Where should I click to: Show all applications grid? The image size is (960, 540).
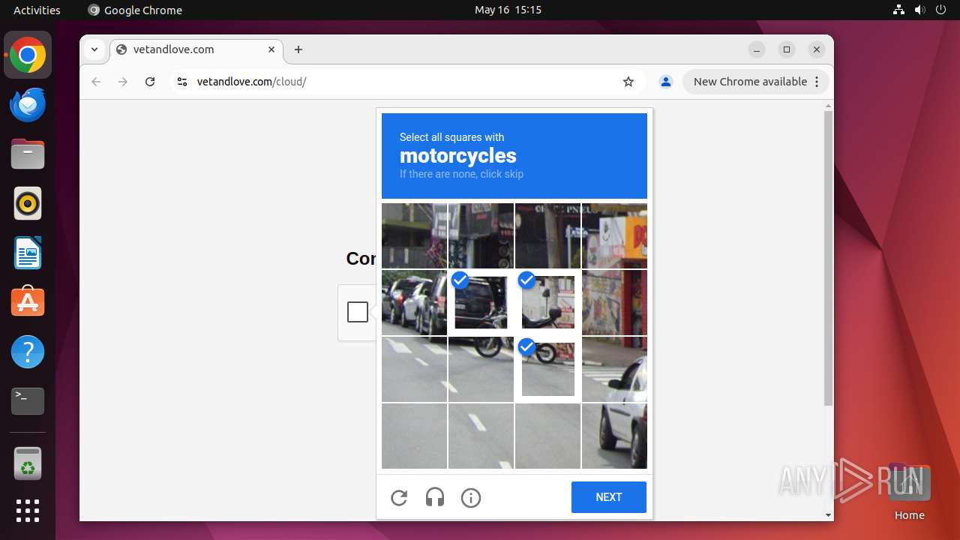tap(28, 511)
